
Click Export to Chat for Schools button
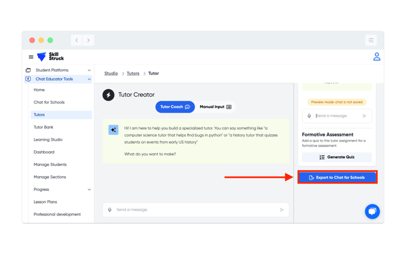click(338, 178)
